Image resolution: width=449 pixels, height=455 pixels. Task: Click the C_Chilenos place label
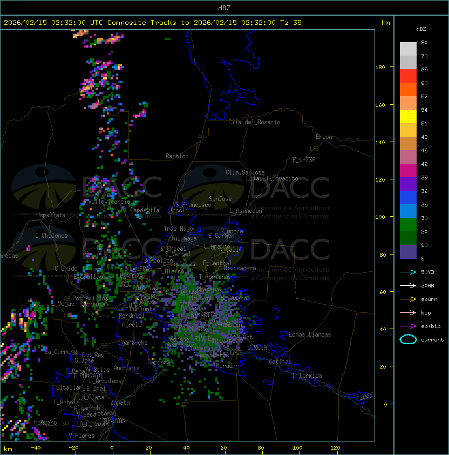click(x=51, y=236)
